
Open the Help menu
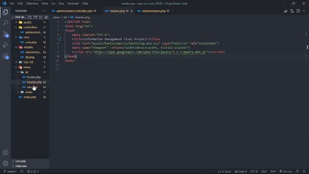point(85,3)
